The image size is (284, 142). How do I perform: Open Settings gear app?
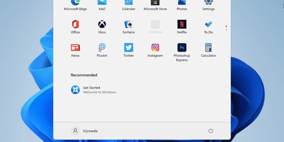tap(208, 5)
